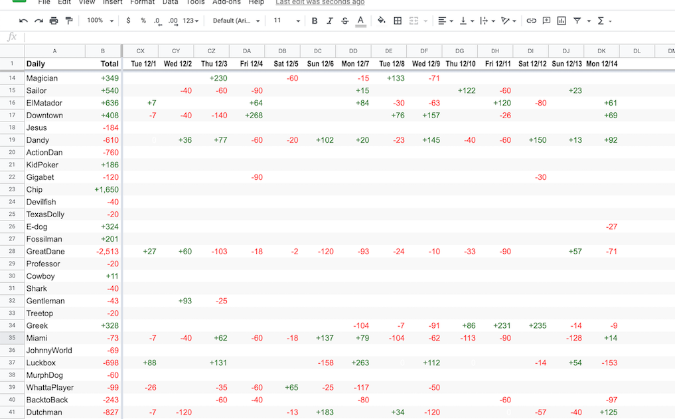Screen dimensions: 675x419
Task: Toggle italic formatting
Action: click(x=330, y=21)
